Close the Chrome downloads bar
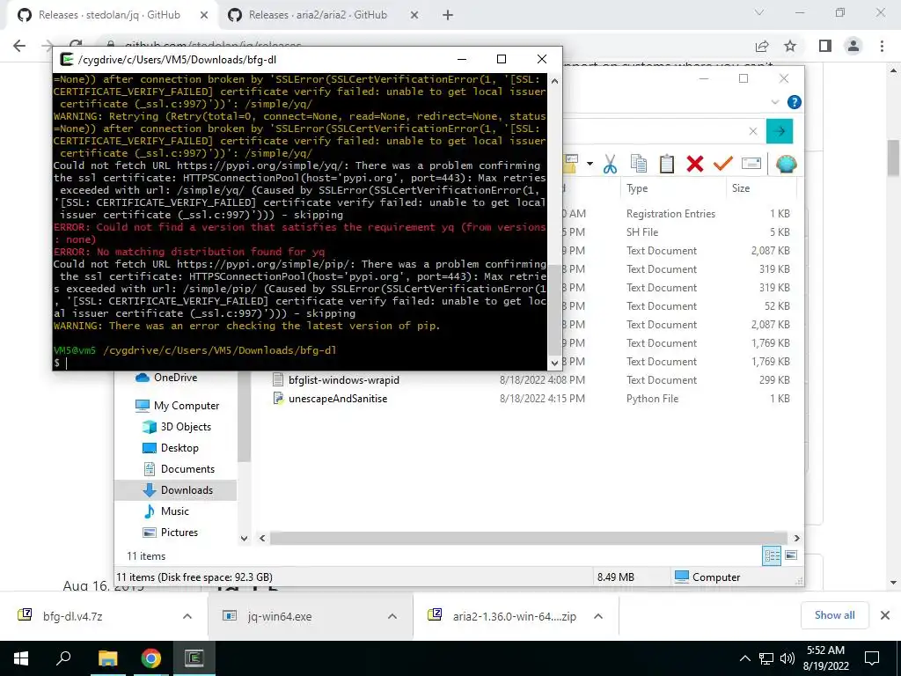 tap(885, 615)
